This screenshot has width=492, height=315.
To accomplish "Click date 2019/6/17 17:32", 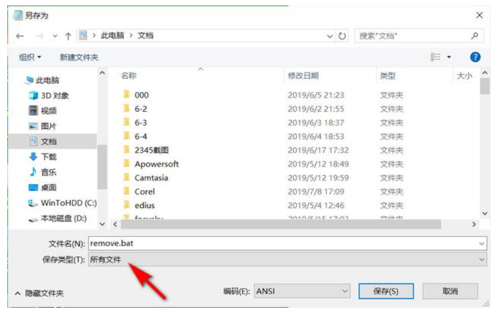I will [318, 150].
